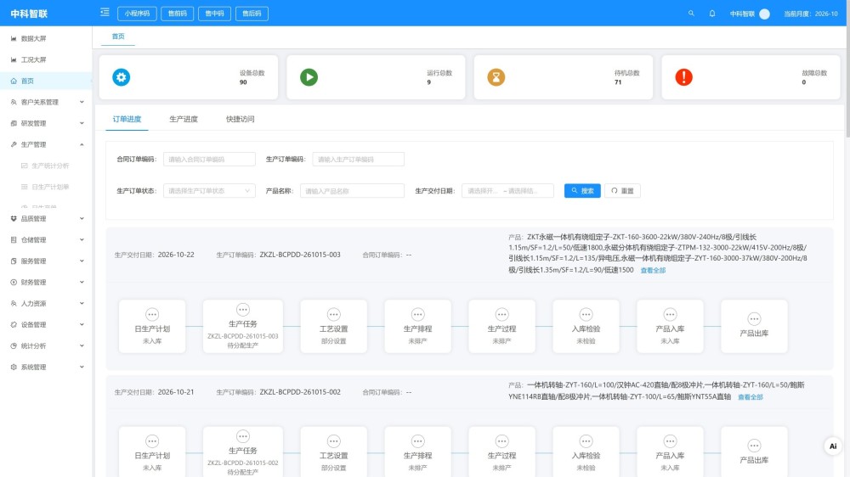Click 生产排程 step icon for order 261015-003
The height and width of the screenshot is (477, 850).
(417, 315)
